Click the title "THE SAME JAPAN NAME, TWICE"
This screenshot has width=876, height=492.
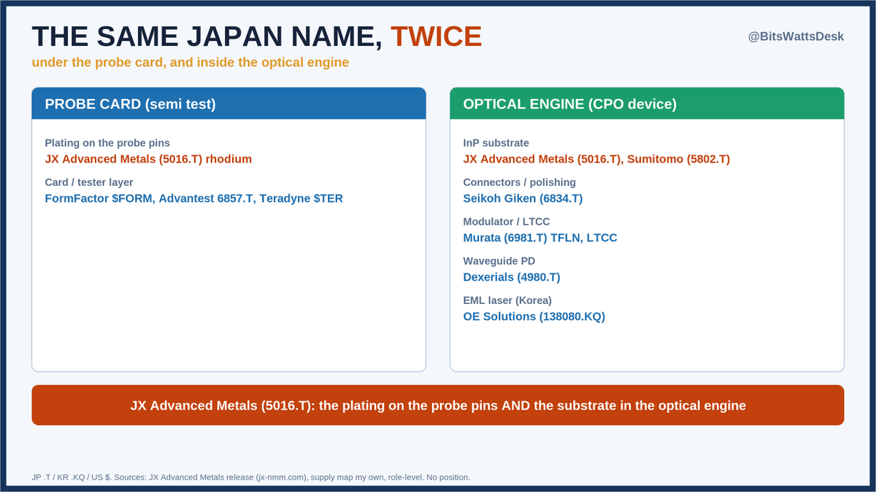(x=257, y=37)
